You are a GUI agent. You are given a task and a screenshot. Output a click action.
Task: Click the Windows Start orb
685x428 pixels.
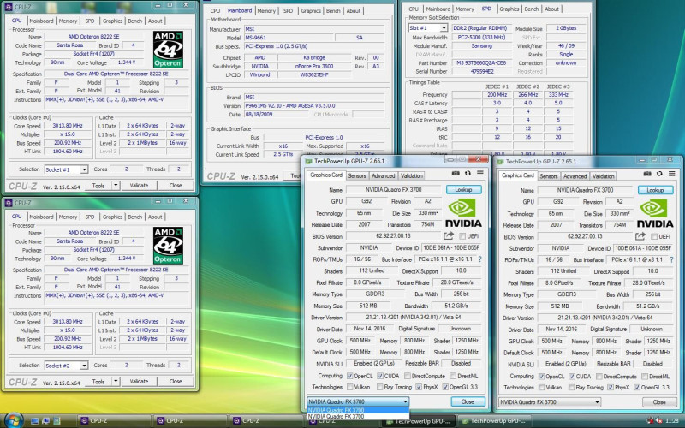pyautogui.click(x=13, y=420)
